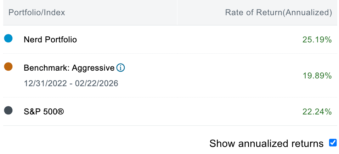Screen dimensions: 339x154
Task: Select the Nerd Portfolio name
Action: point(50,40)
